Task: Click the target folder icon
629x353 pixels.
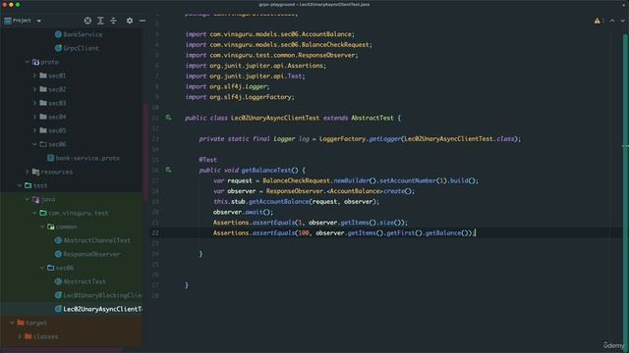Action: (21, 323)
